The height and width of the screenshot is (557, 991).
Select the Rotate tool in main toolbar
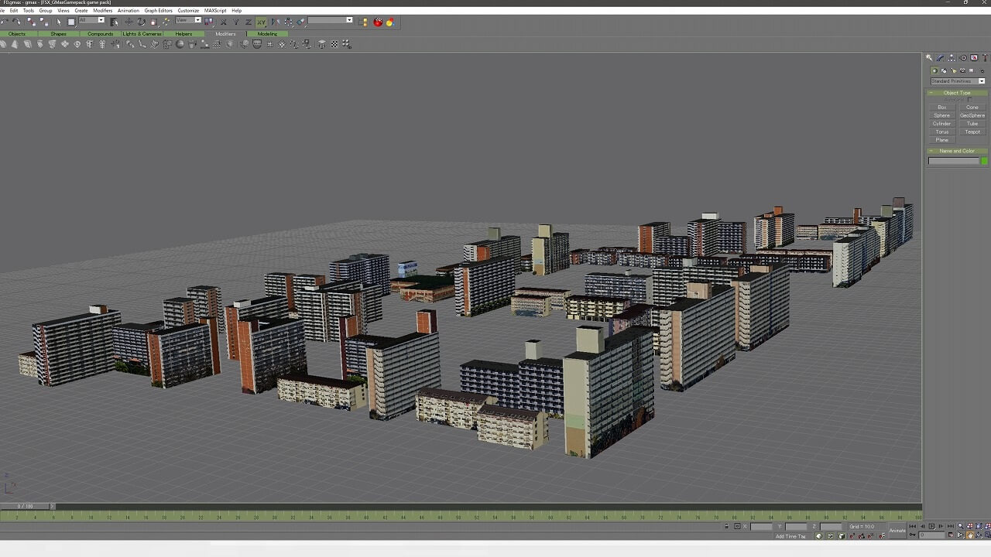tap(141, 22)
